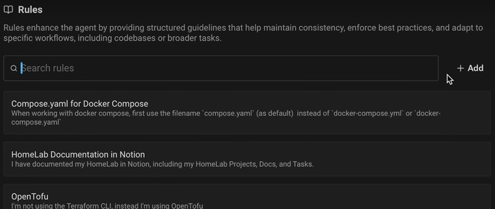Click the HomeLab rule description line
Screen dimensions: 495x209
(162, 164)
